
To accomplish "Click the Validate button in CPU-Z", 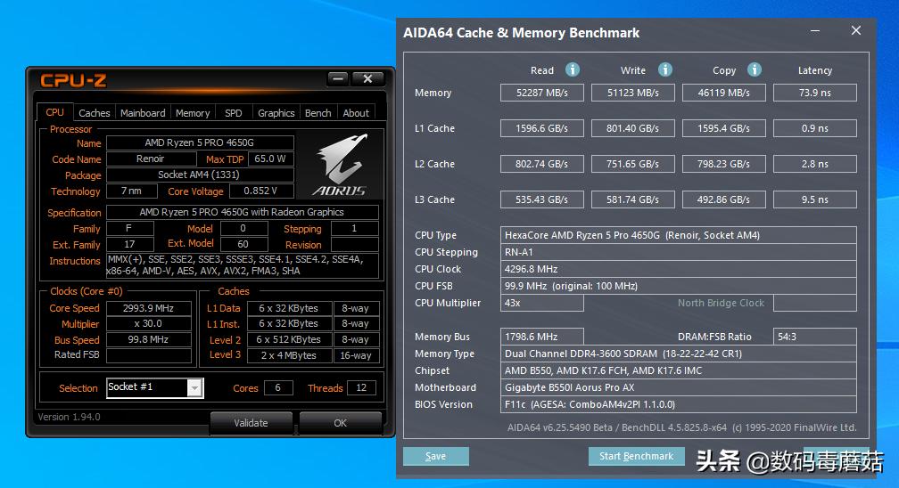I will [252, 423].
